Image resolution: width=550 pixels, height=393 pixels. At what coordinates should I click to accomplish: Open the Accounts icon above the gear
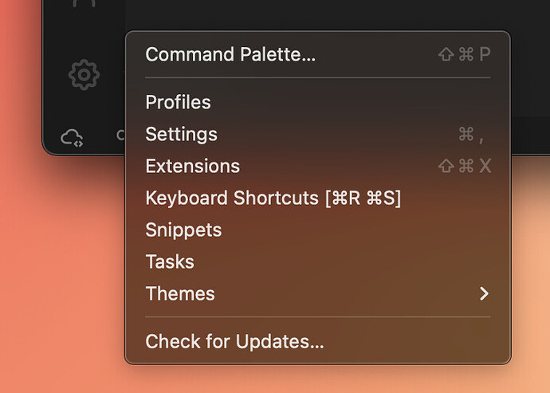click(84, 3)
